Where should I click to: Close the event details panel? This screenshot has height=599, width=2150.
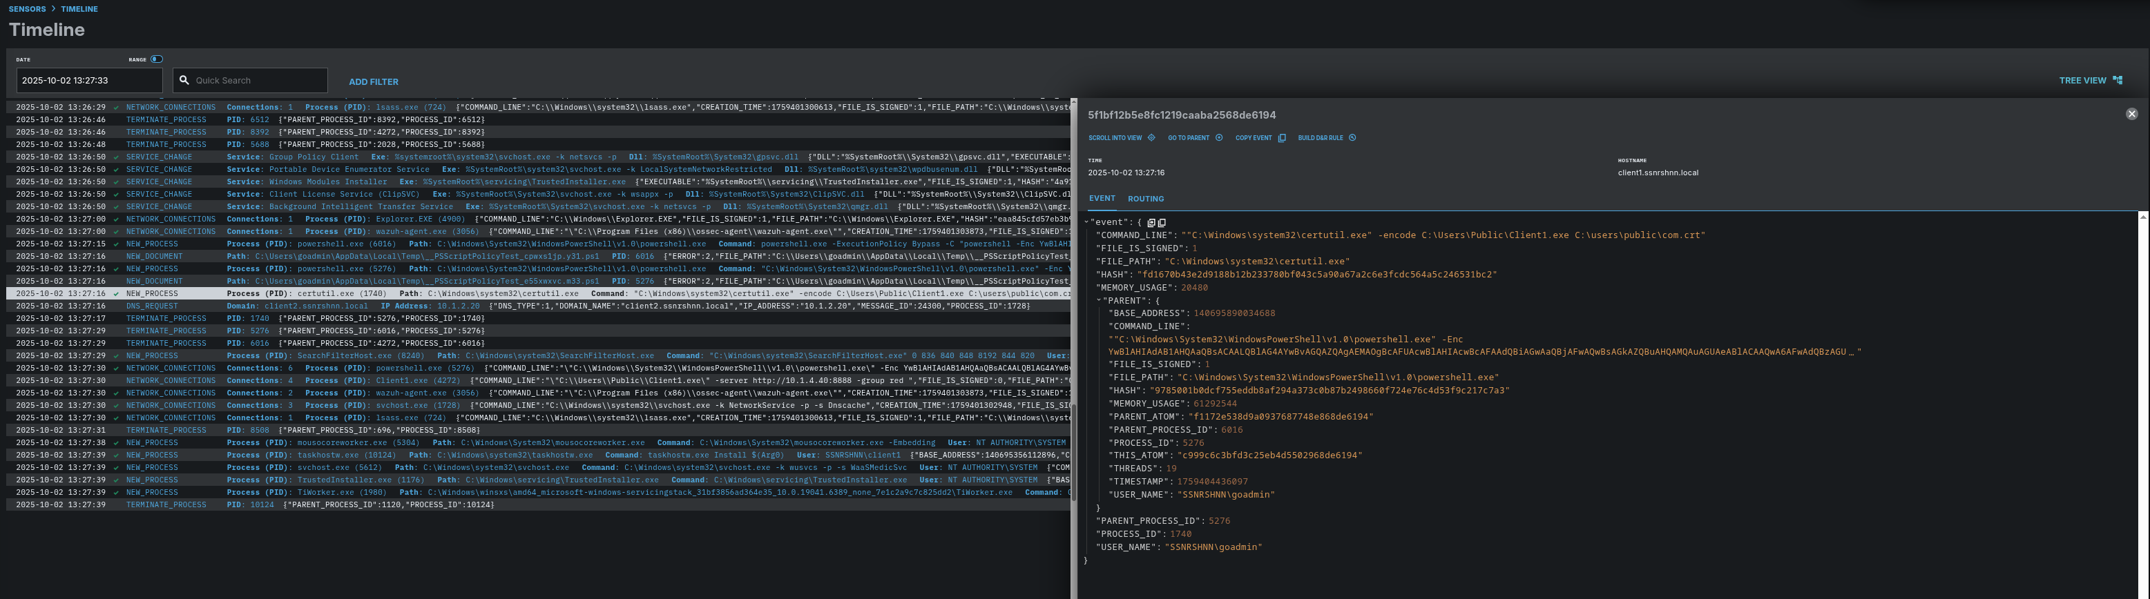(2131, 115)
